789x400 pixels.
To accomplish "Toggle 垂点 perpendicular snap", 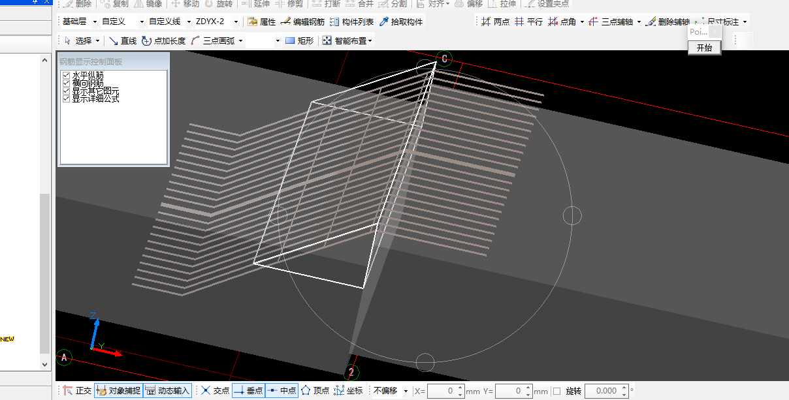I will [248, 391].
